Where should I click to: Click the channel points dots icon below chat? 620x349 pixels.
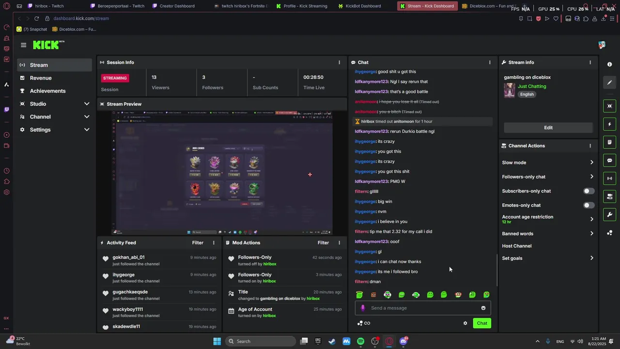[x=360, y=323]
